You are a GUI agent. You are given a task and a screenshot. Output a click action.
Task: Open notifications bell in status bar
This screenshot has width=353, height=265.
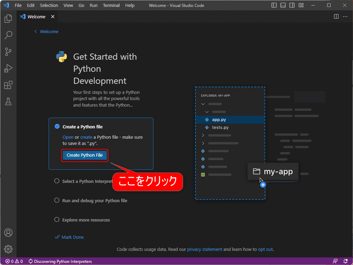(x=345, y=262)
